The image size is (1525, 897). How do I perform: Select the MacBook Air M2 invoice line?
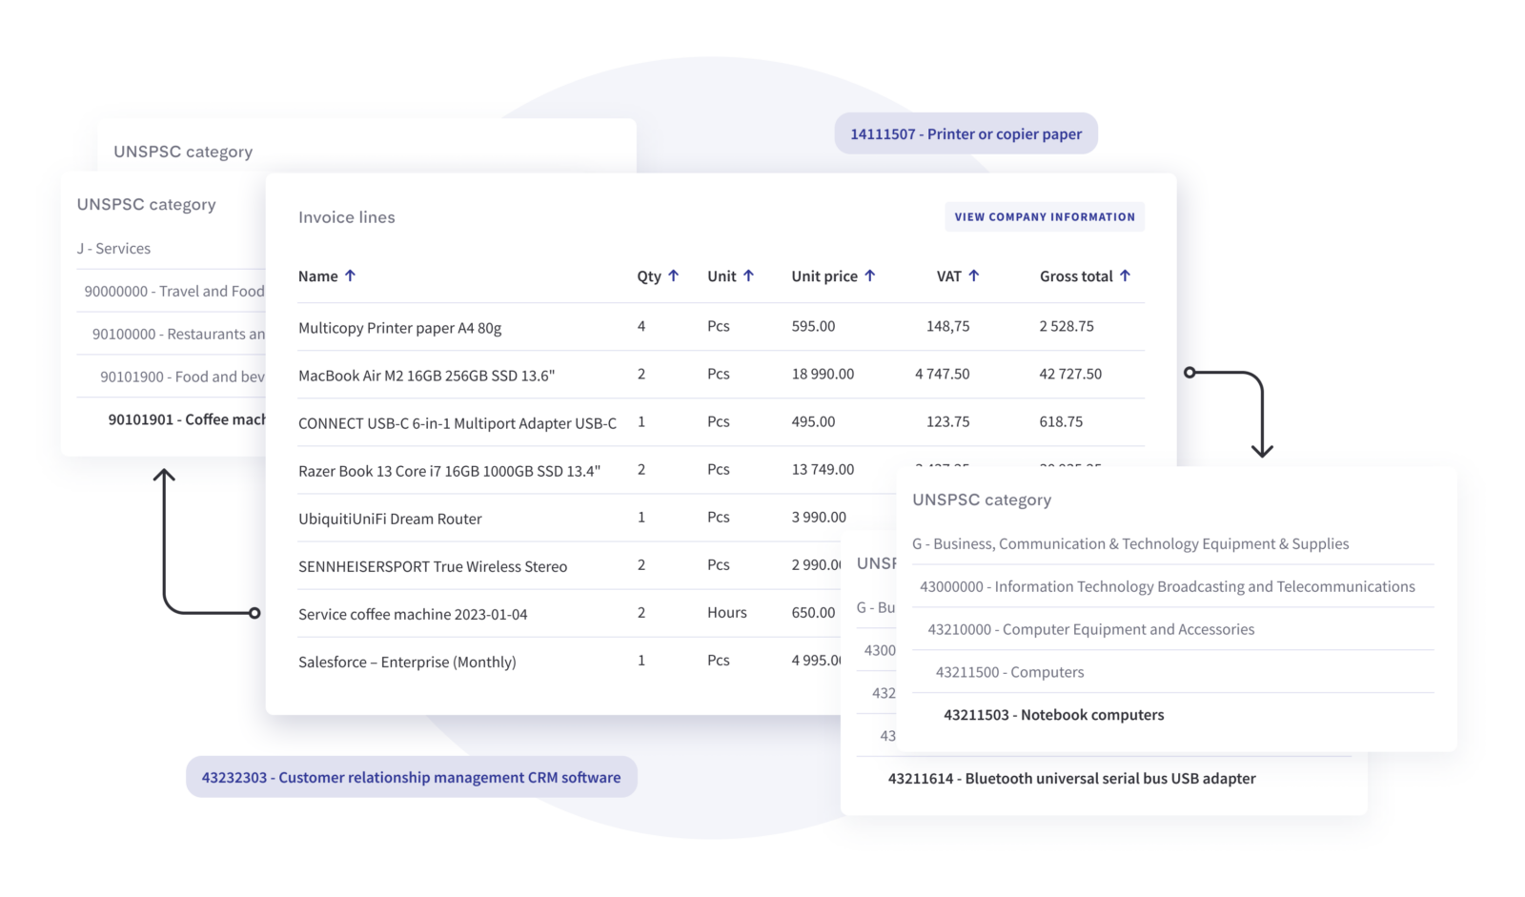pyautogui.click(x=426, y=376)
